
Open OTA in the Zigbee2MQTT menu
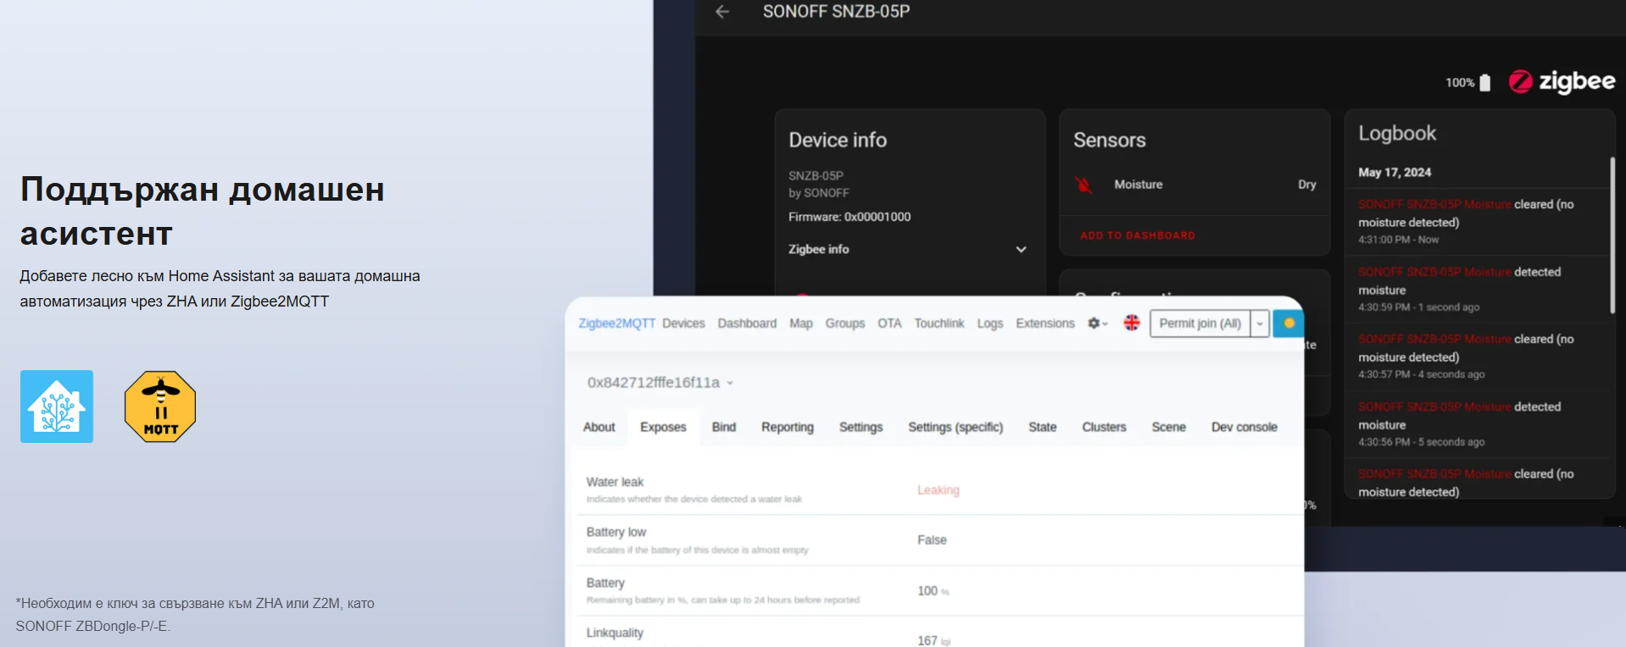[x=889, y=323]
